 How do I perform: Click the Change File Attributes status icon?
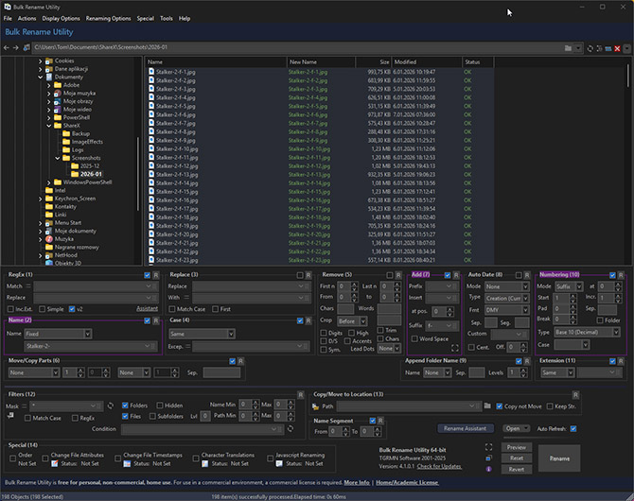(x=54, y=462)
